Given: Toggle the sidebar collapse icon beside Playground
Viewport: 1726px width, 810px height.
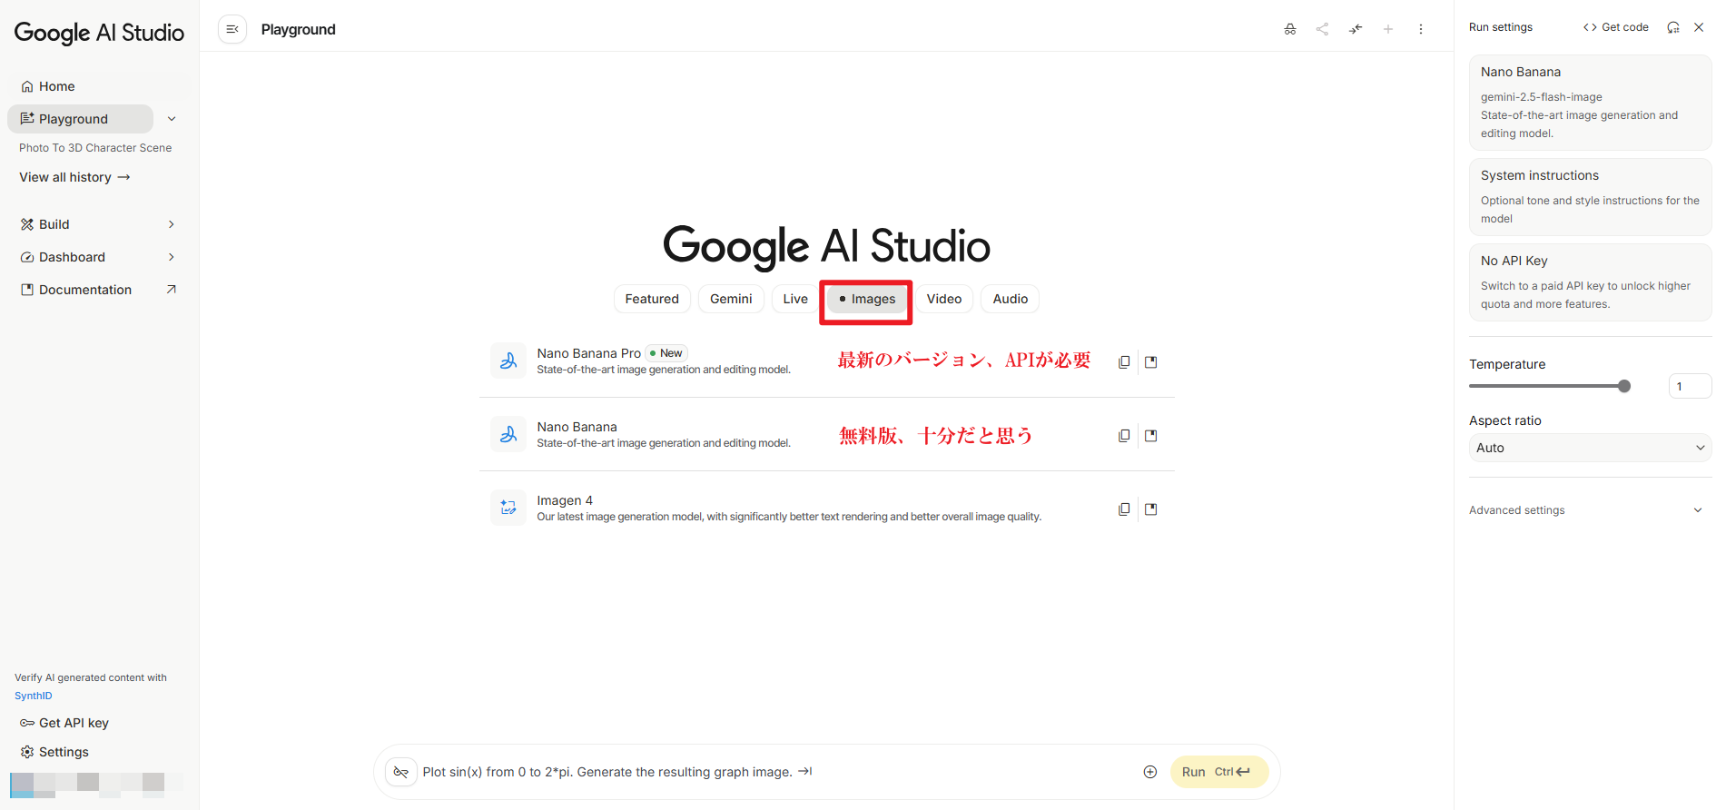Looking at the screenshot, I should (x=232, y=29).
